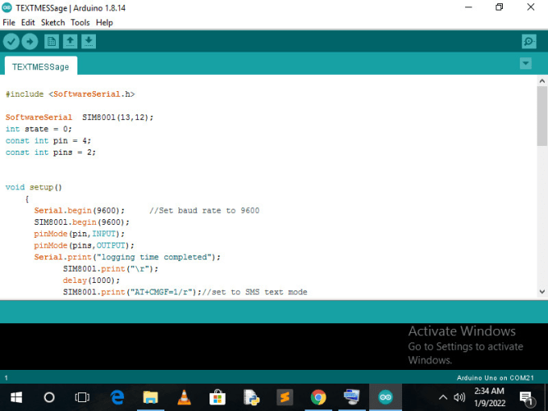The width and height of the screenshot is (548, 411).
Task: Click the Verify sketch checkmark button
Action: coord(11,42)
